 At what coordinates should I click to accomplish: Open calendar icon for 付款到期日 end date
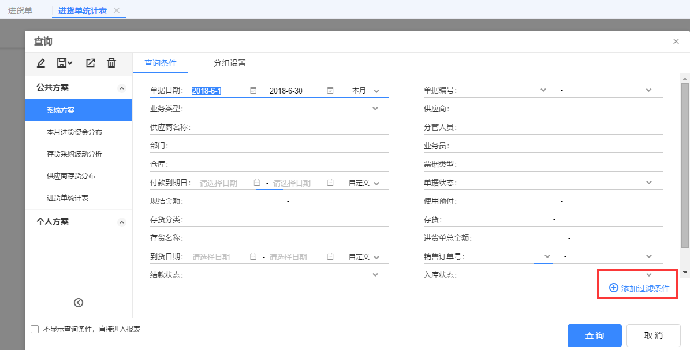[x=330, y=183]
